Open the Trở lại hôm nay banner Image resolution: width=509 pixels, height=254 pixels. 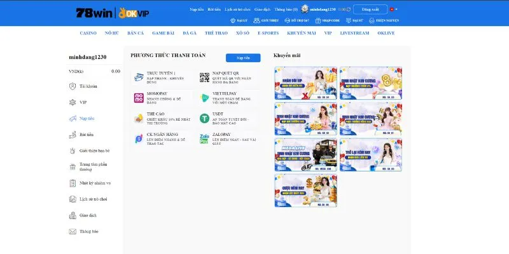371,154
